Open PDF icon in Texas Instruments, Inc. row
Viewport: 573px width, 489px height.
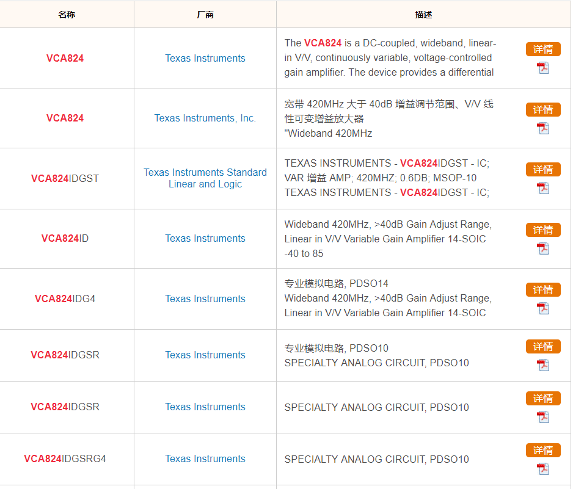tap(543, 128)
